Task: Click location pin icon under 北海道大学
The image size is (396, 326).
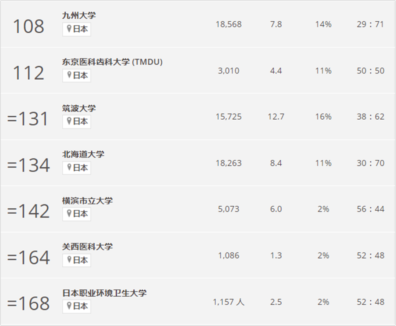Action: (x=69, y=168)
